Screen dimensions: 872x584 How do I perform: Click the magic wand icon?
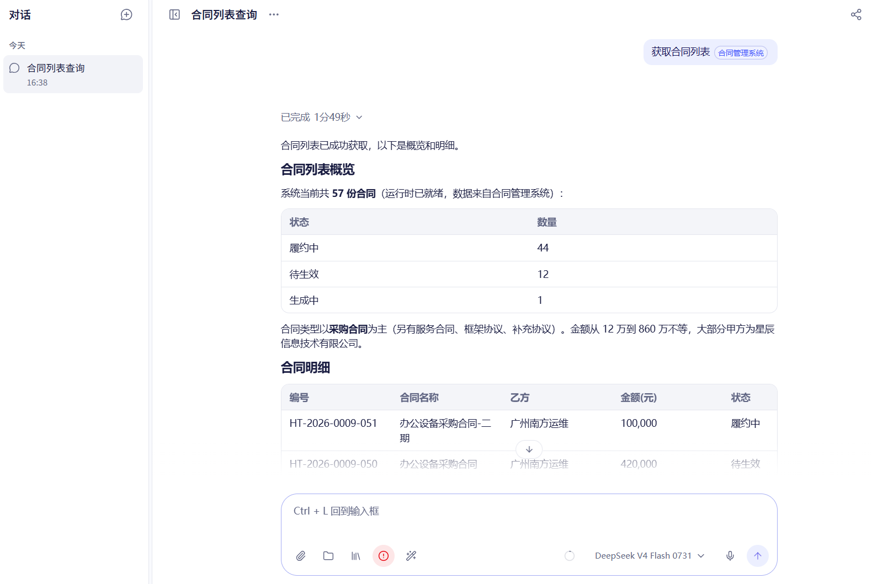click(411, 556)
